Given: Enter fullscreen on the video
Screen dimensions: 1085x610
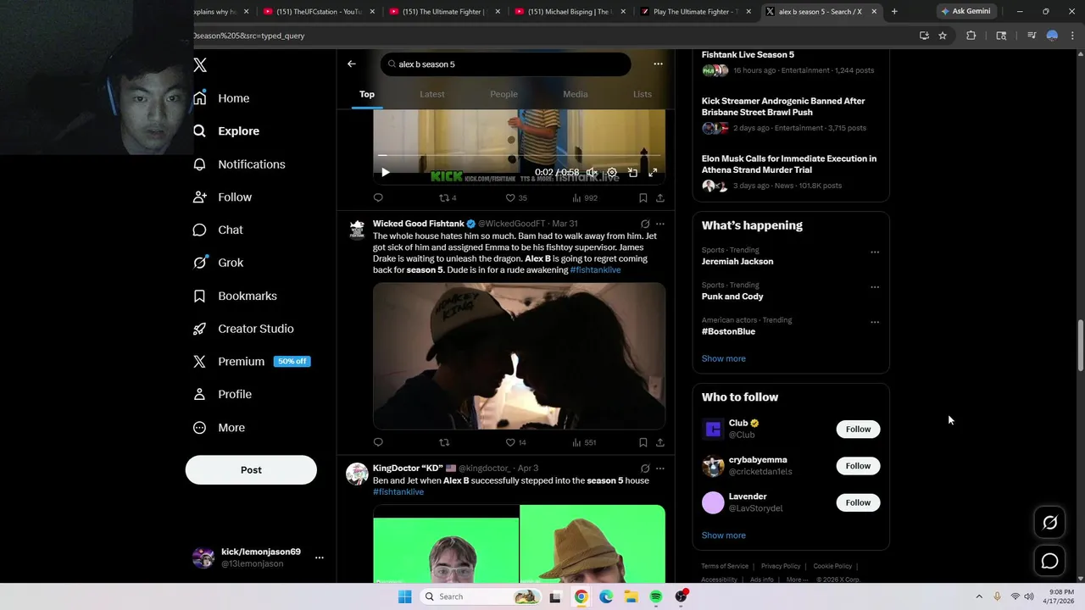Looking at the screenshot, I should click(653, 172).
